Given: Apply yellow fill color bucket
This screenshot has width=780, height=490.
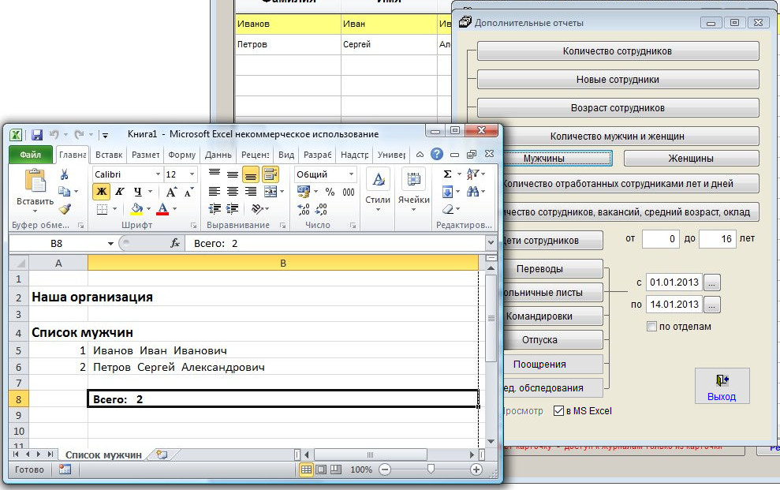Looking at the screenshot, I should (136, 209).
